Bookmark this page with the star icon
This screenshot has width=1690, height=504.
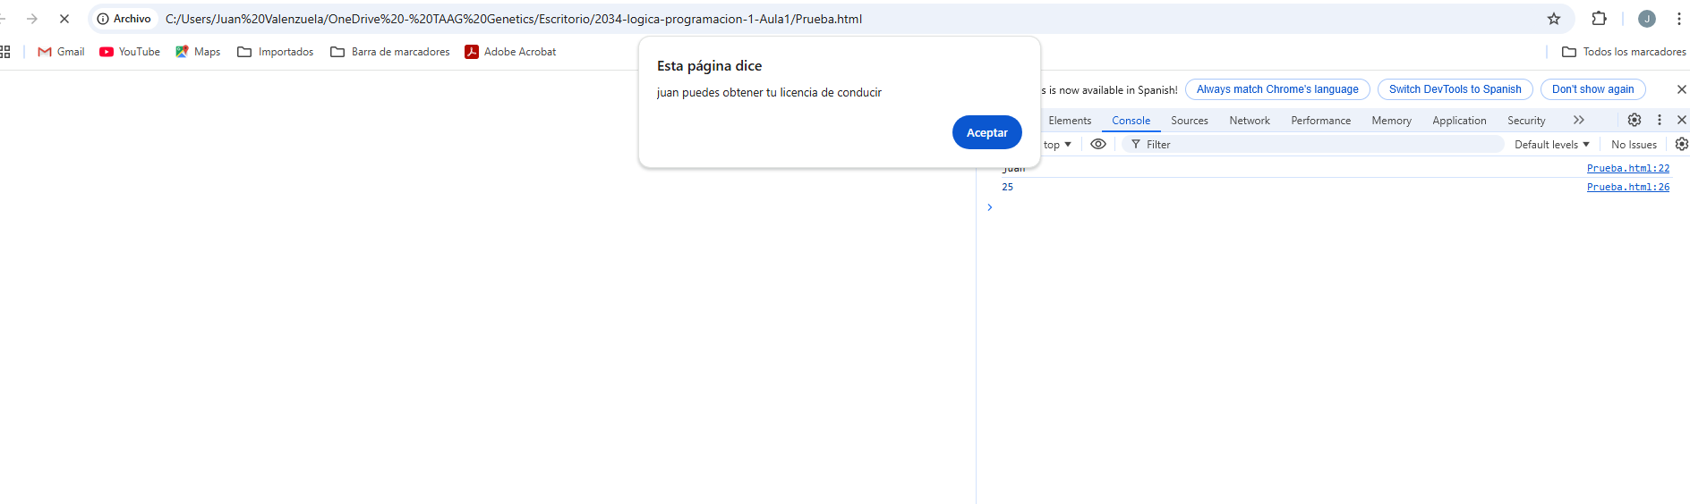(x=1554, y=19)
